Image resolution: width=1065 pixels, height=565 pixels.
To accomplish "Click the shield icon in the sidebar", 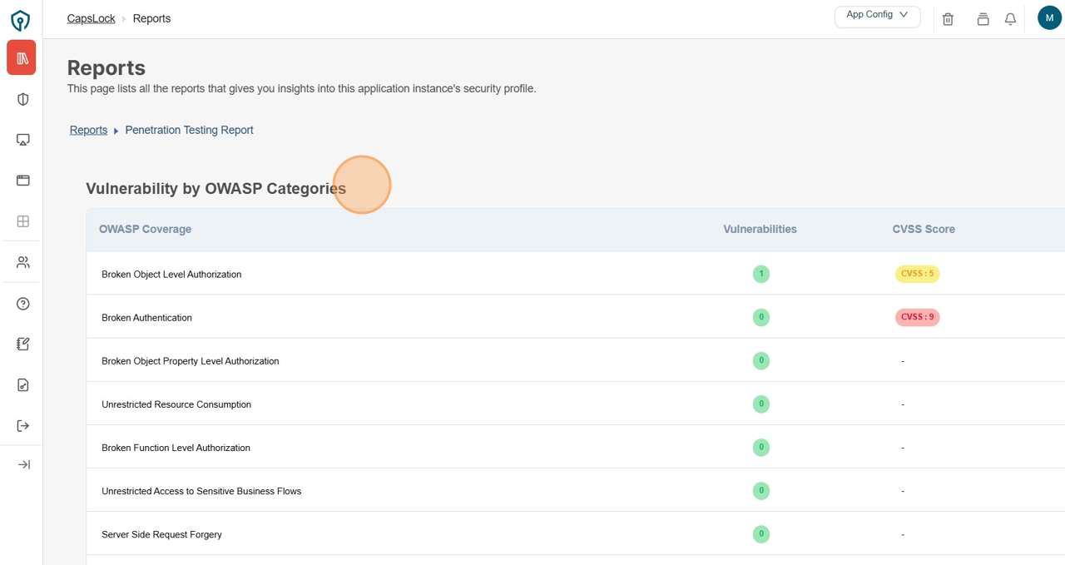I will 23,100.
